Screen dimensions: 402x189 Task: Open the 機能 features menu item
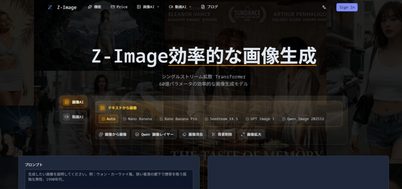(94, 7)
